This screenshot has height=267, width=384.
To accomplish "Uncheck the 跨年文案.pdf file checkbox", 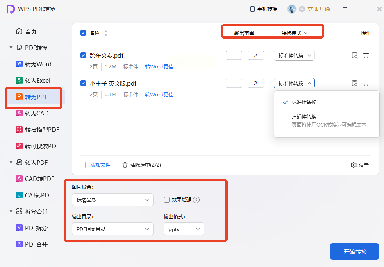I will click(x=83, y=55).
